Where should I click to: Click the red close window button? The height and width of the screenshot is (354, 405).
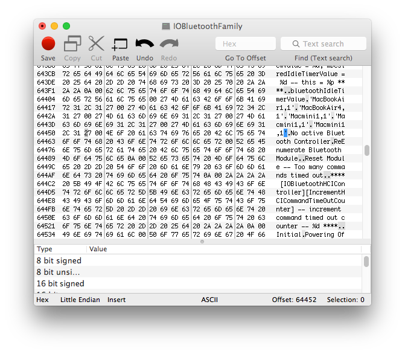pyautogui.click(x=42, y=26)
